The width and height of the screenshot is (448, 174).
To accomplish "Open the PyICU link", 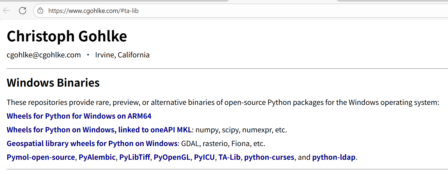I will (204, 157).
